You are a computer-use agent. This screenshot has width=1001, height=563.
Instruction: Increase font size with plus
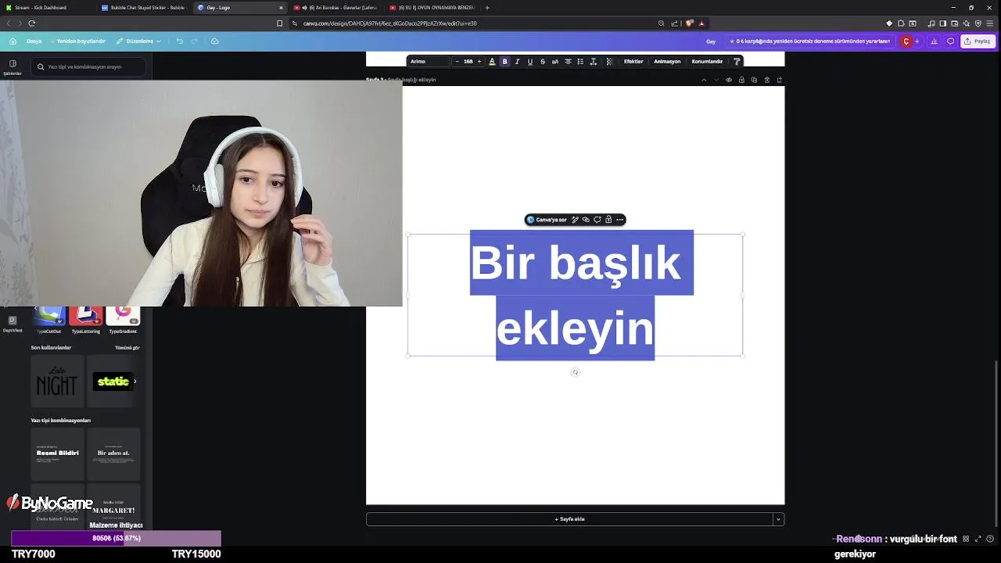pyautogui.click(x=479, y=62)
